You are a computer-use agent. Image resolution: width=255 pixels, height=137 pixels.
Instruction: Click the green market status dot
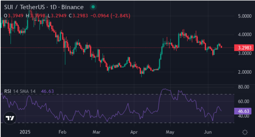click(x=93, y=7)
